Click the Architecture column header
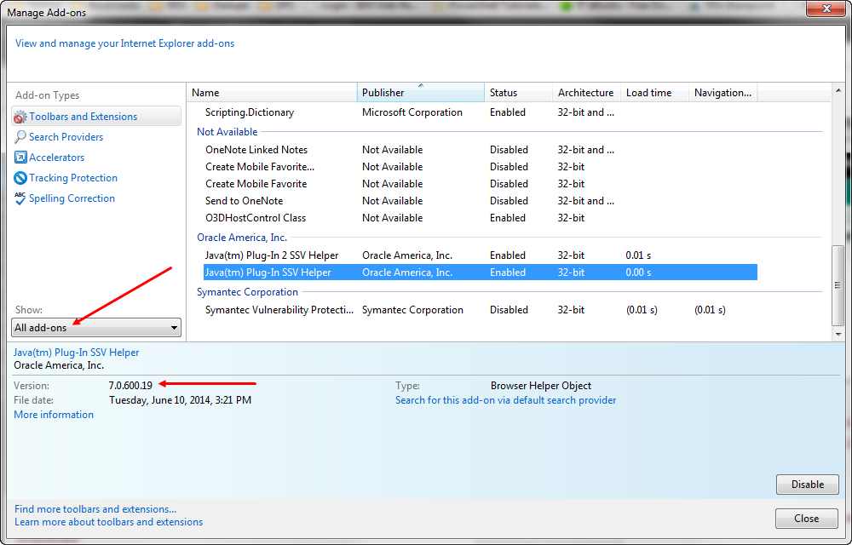The image size is (852, 545). pyautogui.click(x=586, y=93)
